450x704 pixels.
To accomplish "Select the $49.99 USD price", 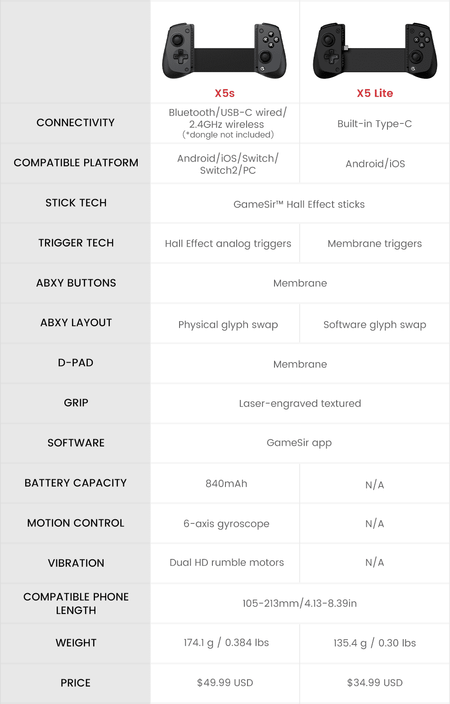I will point(225,683).
